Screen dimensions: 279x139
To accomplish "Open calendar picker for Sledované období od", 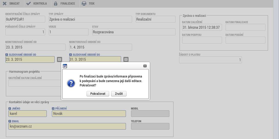I will [x=59, y=59].
